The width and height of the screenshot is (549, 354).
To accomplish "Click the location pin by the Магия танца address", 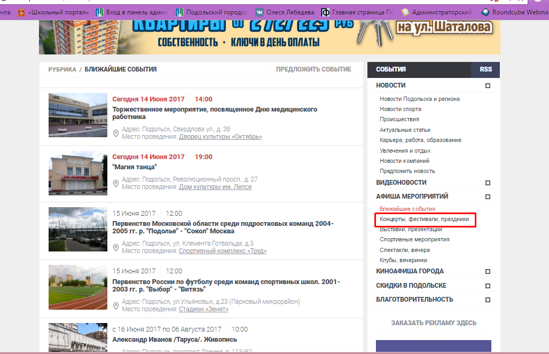I will coord(116,183).
